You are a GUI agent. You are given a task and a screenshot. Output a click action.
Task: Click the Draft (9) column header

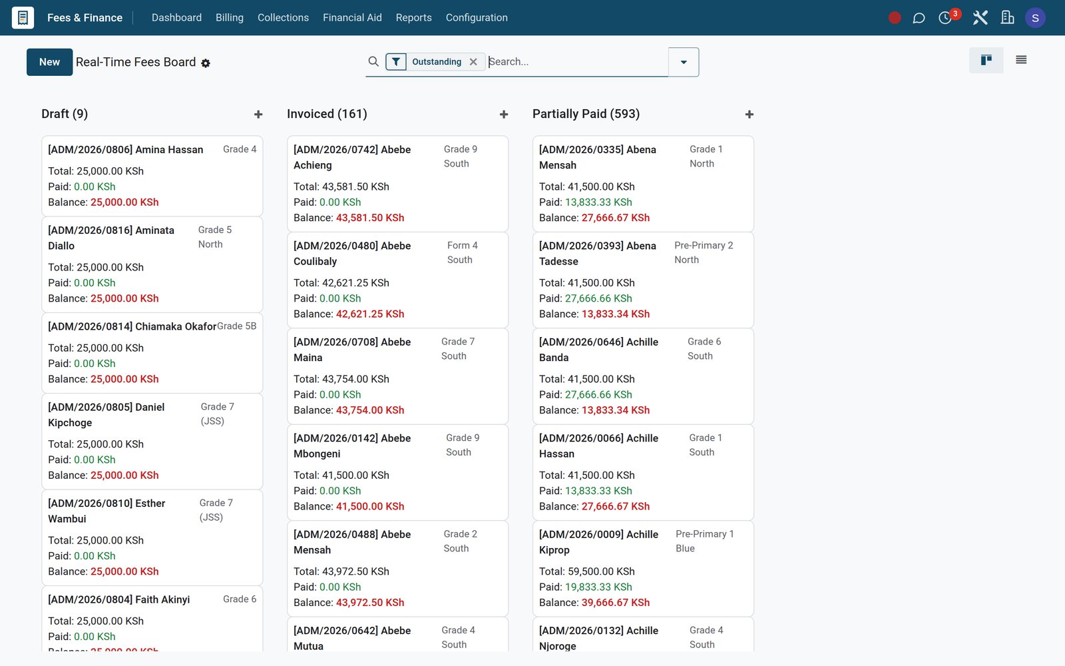tap(65, 114)
